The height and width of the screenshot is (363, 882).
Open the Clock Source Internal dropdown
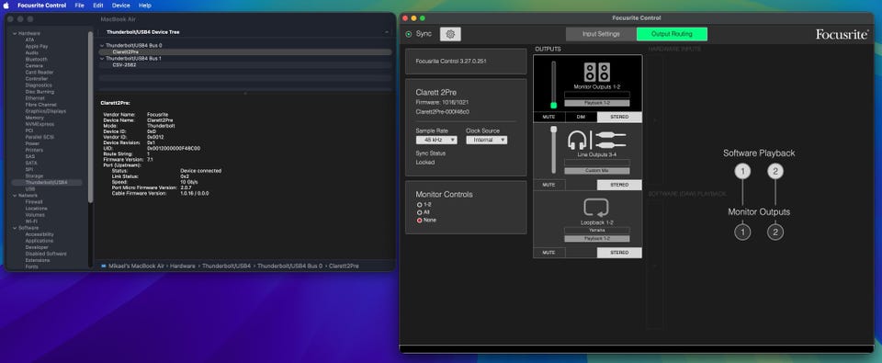coord(487,140)
